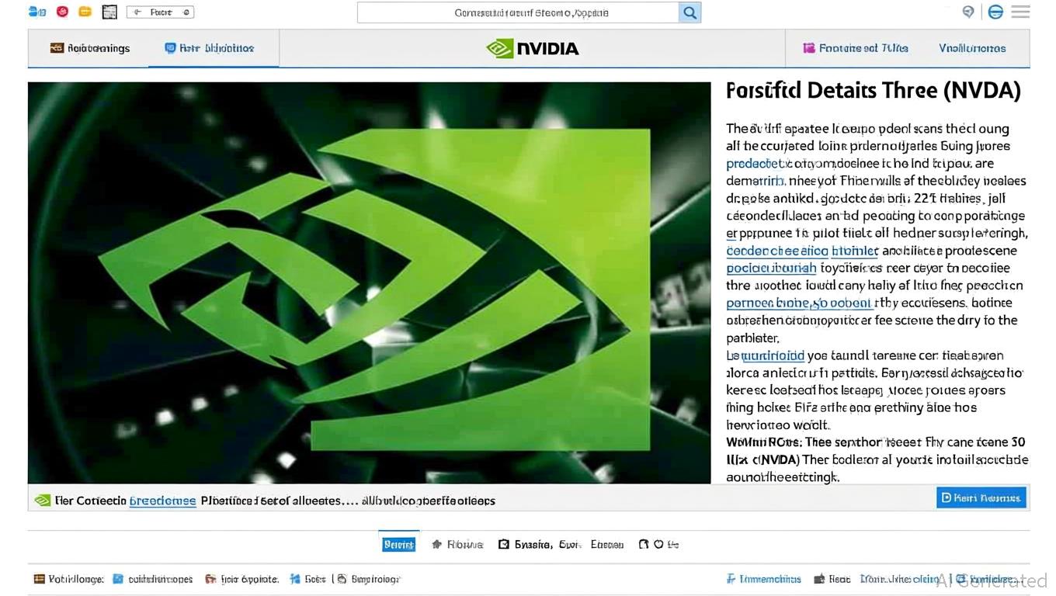
Task: Open the grid calendar icon in the top toolbar
Action: [109, 12]
